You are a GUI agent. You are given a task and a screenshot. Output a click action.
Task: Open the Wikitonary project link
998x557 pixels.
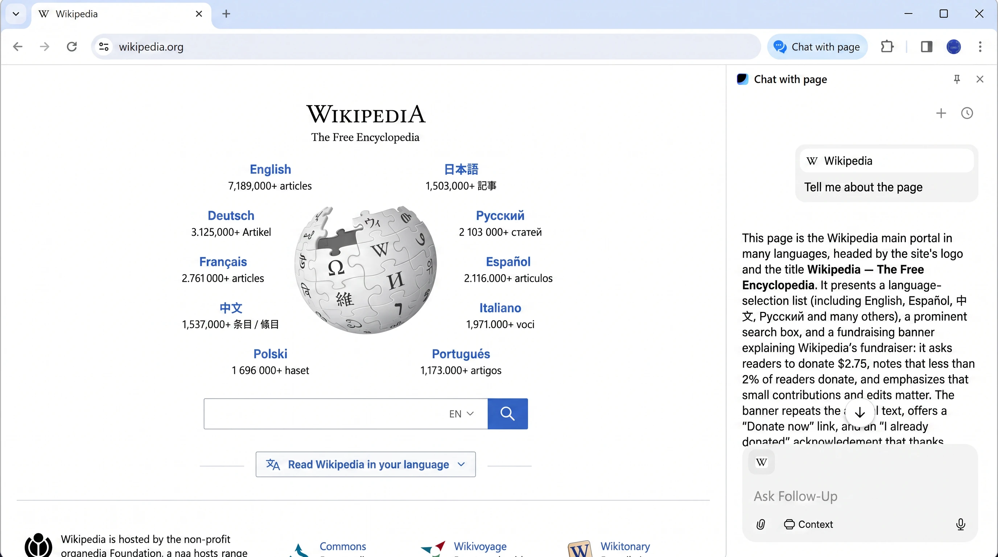(x=625, y=546)
